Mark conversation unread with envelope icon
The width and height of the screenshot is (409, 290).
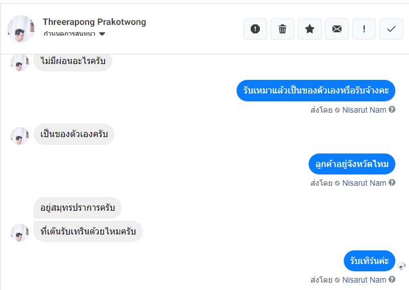pyautogui.click(x=337, y=29)
